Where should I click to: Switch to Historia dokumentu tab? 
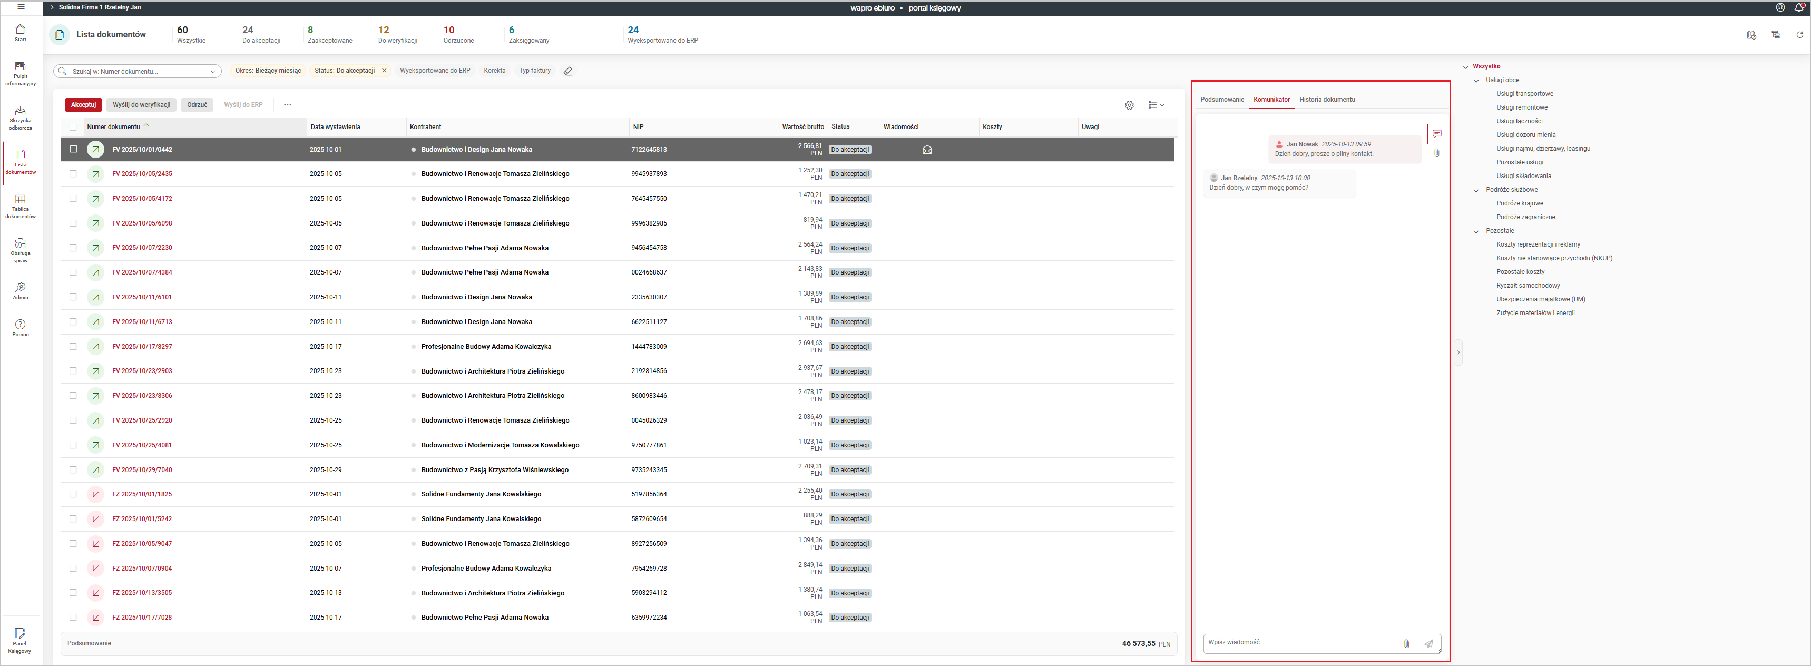click(1327, 99)
